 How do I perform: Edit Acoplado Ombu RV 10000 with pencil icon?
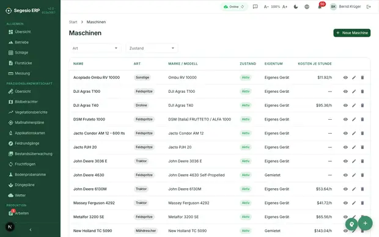(x=354, y=78)
